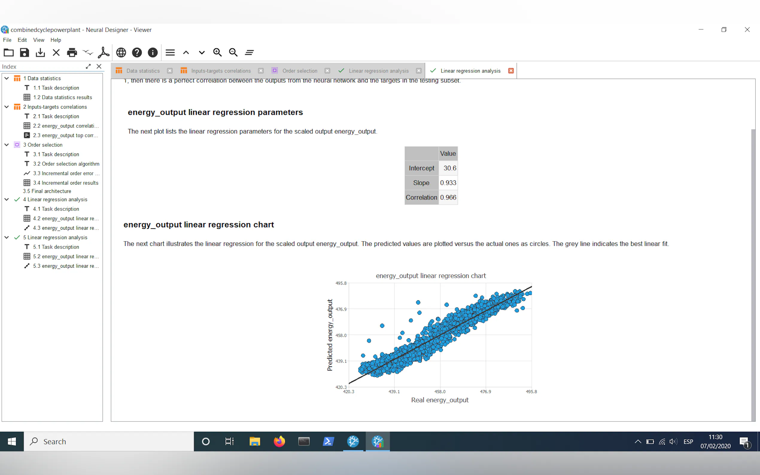Open the View menu
The width and height of the screenshot is (760, 475).
pyautogui.click(x=39, y=40)
